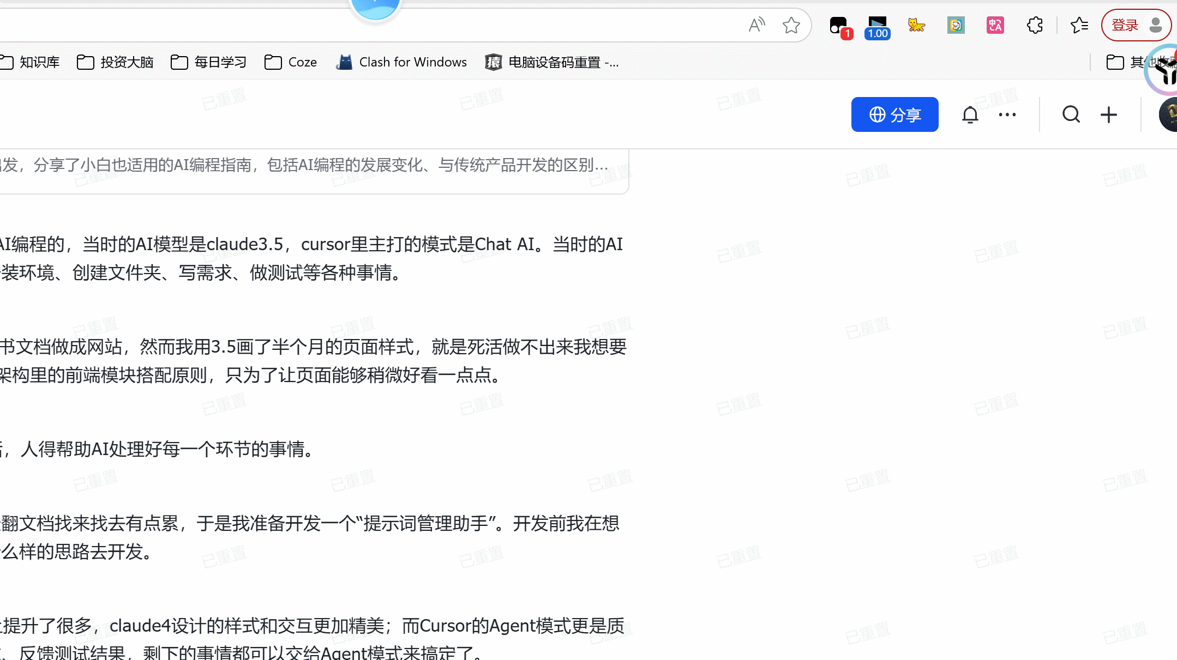This screenshot has height=660, width=1177.
Task: Click the search magnifier icon
Action: point(1071,114)
